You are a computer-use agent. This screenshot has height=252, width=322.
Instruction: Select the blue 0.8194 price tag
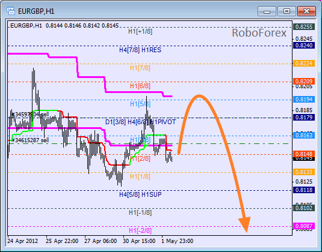(x=304, y=100)
